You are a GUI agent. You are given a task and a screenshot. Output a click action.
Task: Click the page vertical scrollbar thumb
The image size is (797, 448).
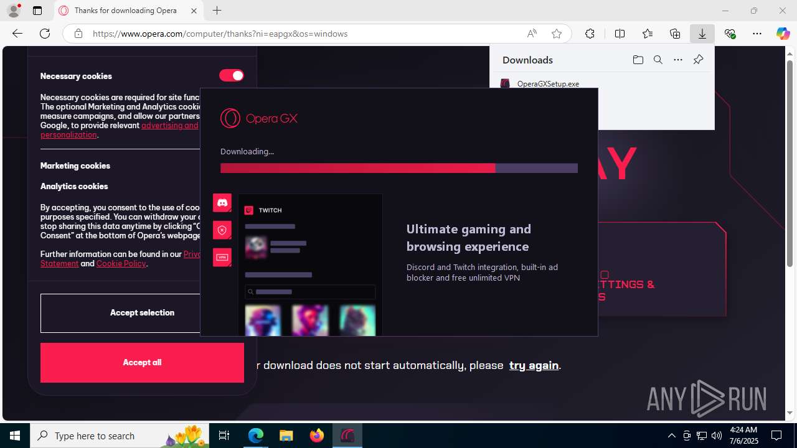[x=790, y=164]
